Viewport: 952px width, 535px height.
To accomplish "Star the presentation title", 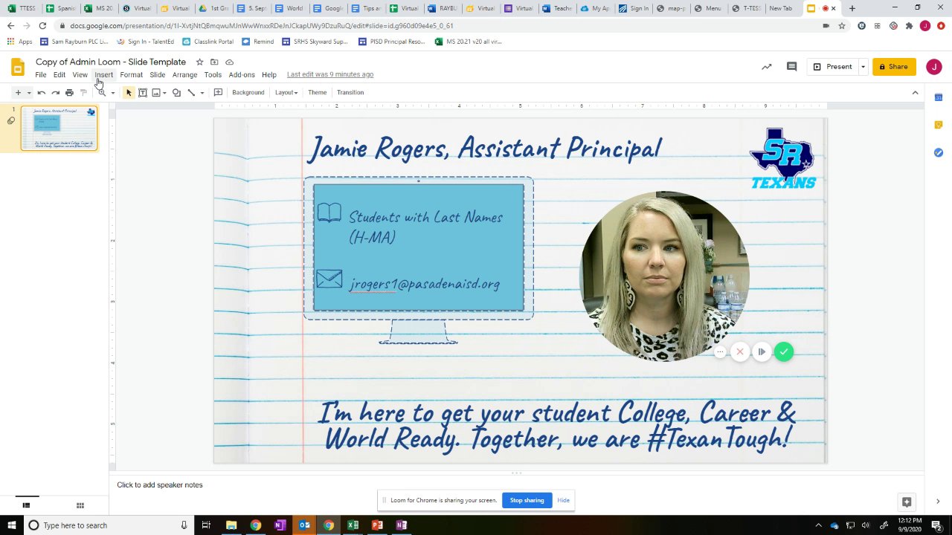I will [x=199, y=62].
